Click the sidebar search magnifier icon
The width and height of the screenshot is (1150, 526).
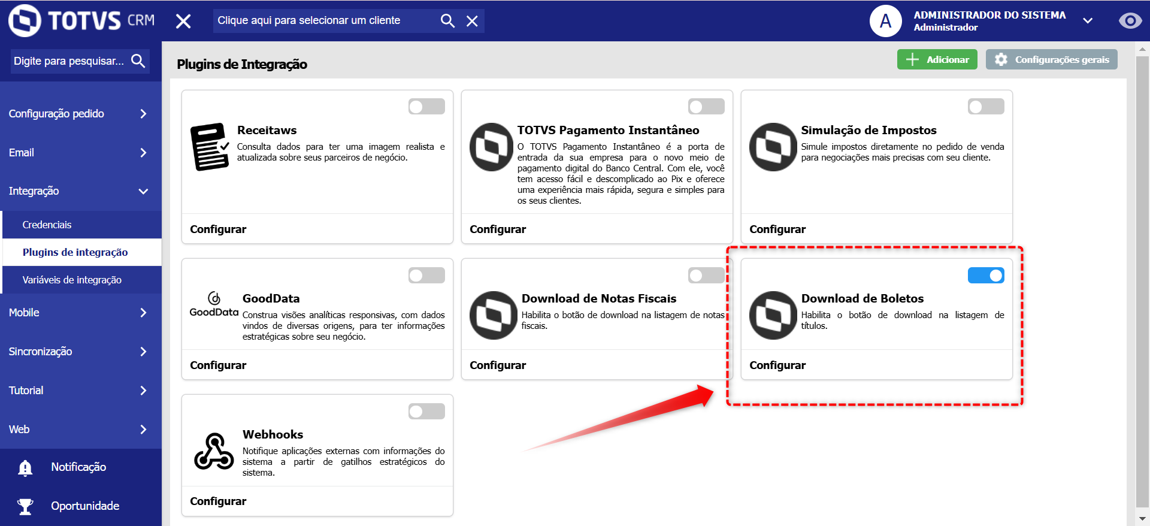point(138,61)
